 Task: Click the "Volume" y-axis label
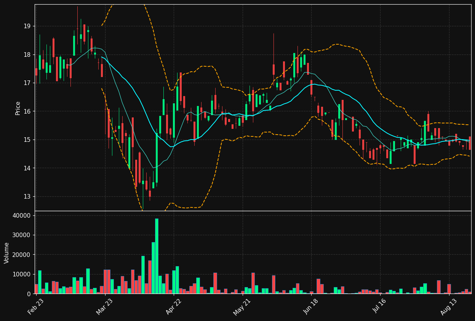7,253
